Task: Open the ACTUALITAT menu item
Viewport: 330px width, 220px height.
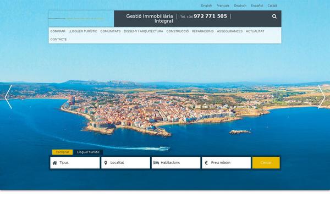Action: click(x=255, y=31)
